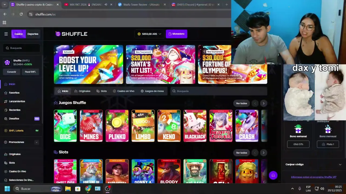
Task: Select the Slots category tab
Action: pos(102,91)
